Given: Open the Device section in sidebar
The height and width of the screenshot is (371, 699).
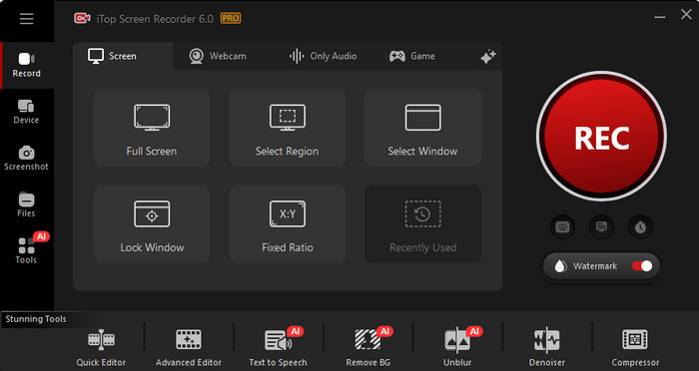Looking at the screenshot, I should pyautogui.click(x=26, y=112).
